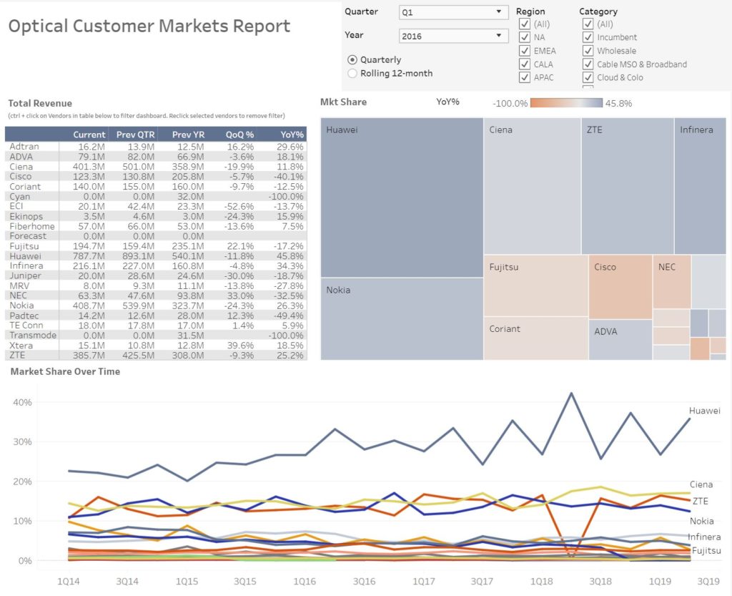
Task: Click MRV vendor name in revenue table
Action: click(x=19, y=285)
